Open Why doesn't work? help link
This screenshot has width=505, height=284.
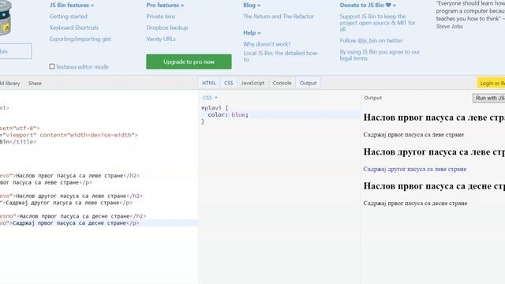click(x=267, y=44)
